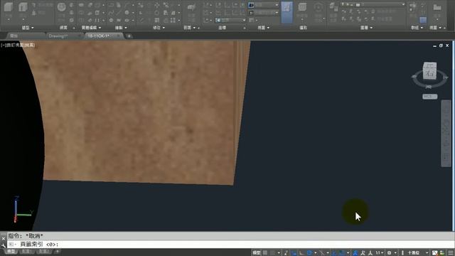Toggle polar tracking in status bar
This screenshot has height=256, width=455.
pos(309,253)
